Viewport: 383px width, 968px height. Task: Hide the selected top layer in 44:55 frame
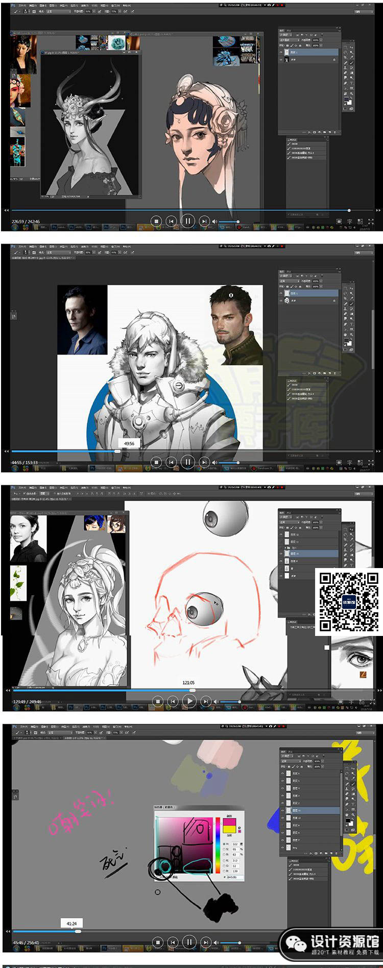[x=281, y=293]
